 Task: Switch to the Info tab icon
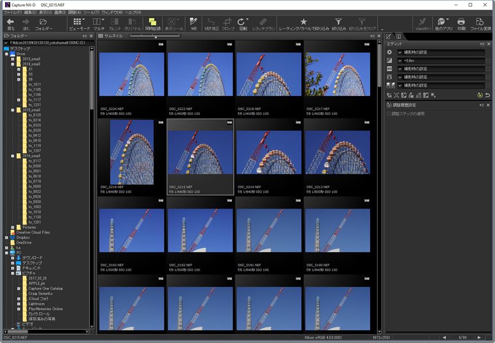point(399,36)
